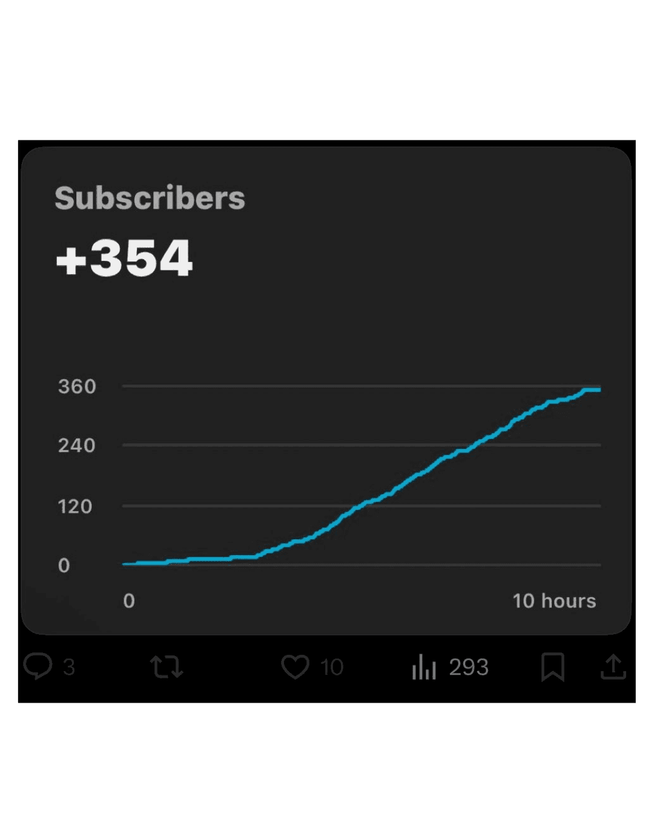The height and width of the screenshot is (817, 654).
Task: Repost using the retweet arrows icon
Action: pyautogui.click(x=167, y=667)
